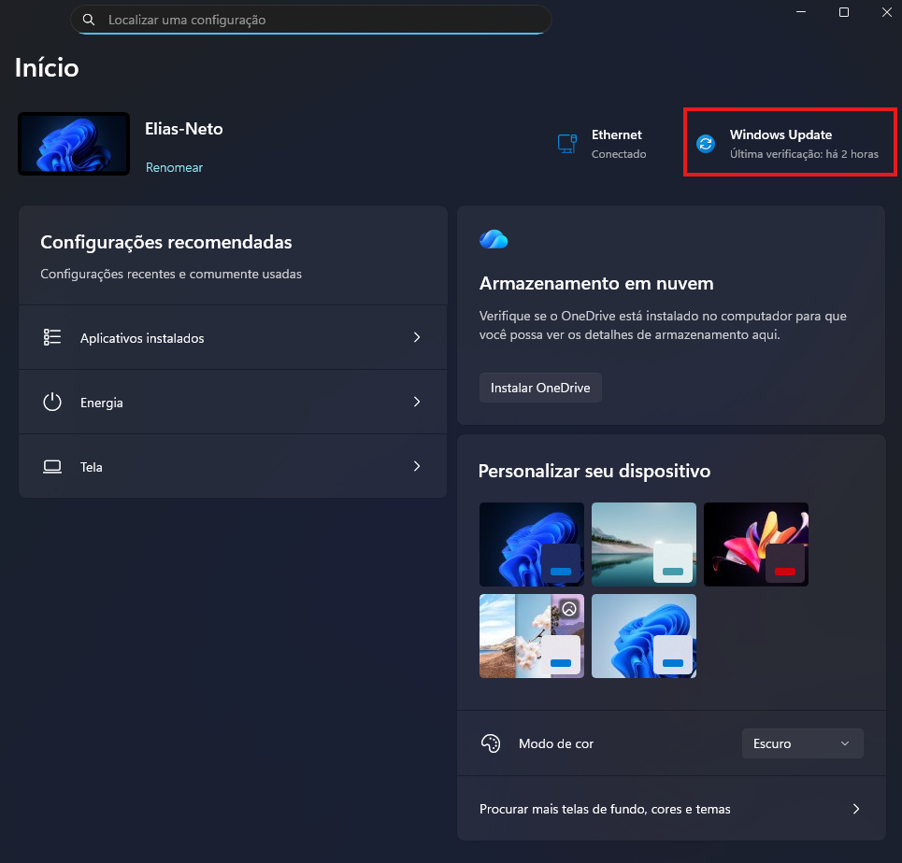
Task: Click the Modo de cor palette icon
Action: click(x=491, y=743)
